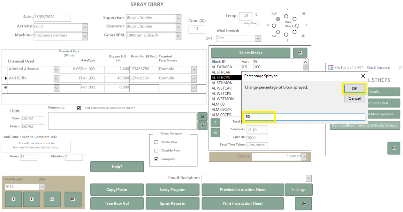Close the Block Sprayed window
403x212 pixels.
[x=400, y=68]
